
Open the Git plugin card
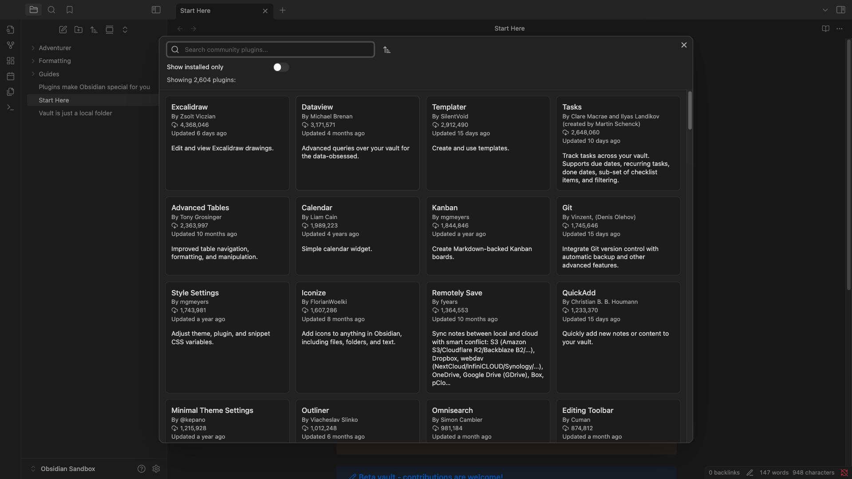coord(618,236)
